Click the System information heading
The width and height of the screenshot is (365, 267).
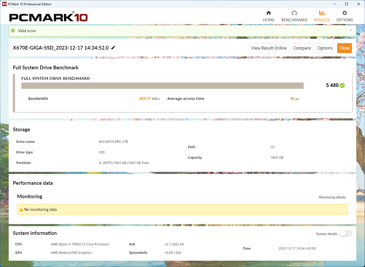35,233
